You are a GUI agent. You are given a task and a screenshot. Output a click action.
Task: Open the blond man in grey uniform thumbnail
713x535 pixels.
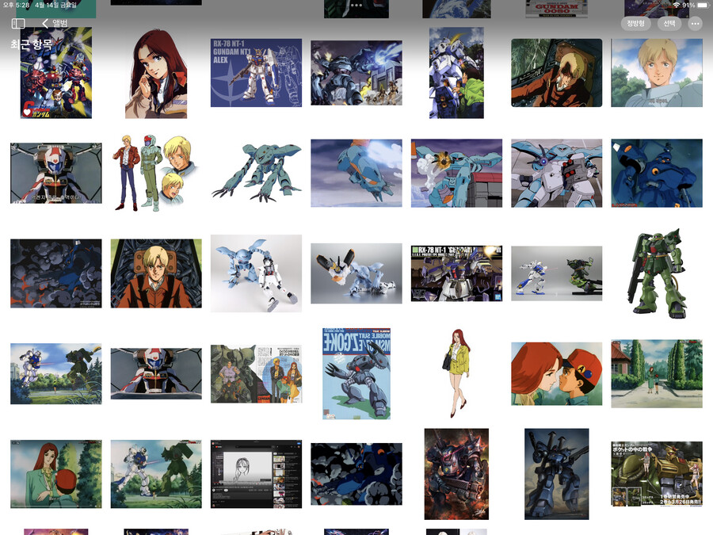[657, 73]
